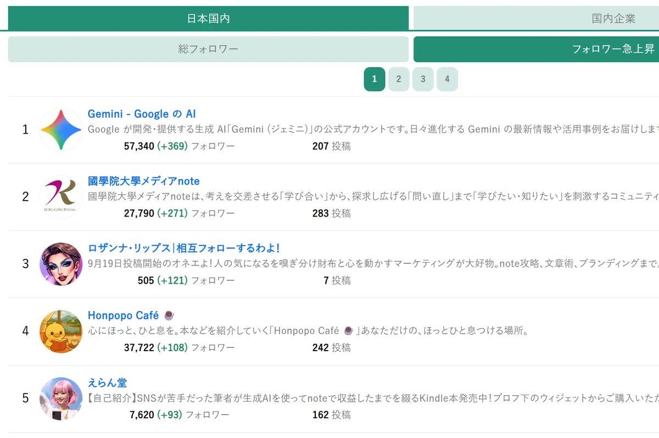Go to page 4 of rankings
This screenshot has width=659, height=438.
coord(447,79)
